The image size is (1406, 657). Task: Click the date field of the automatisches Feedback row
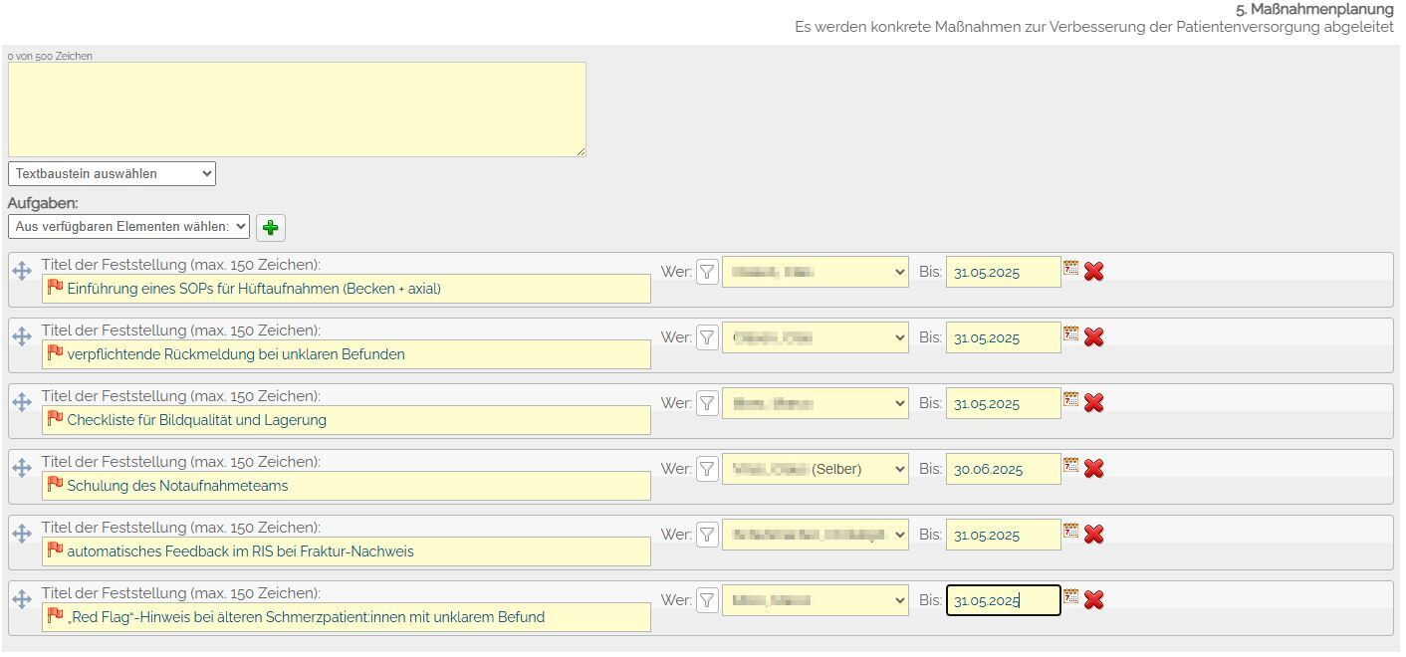click(1002, 535)
